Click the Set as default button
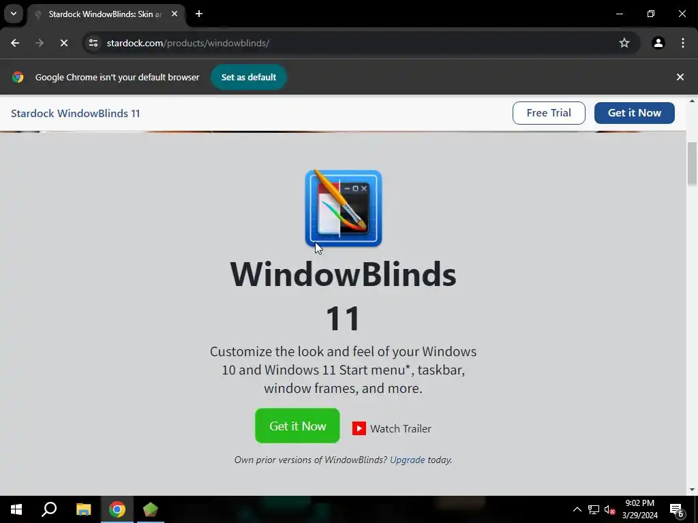 click(248, 77)
